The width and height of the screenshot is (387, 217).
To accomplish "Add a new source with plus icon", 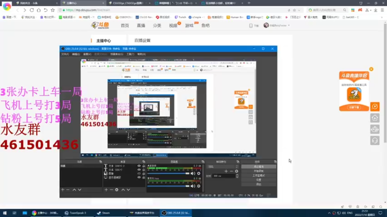I will 106,190.
